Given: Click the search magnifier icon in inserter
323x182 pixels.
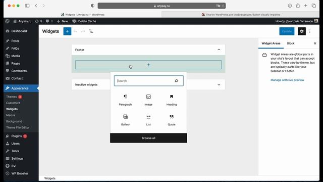Looking at the screenshot, I should coord(176,81).
